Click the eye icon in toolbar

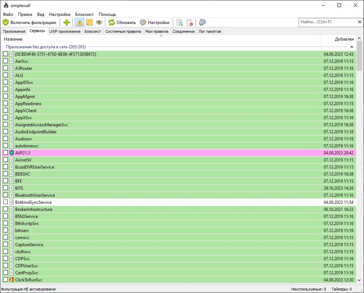pyautogui.click(x=99, y=23)
